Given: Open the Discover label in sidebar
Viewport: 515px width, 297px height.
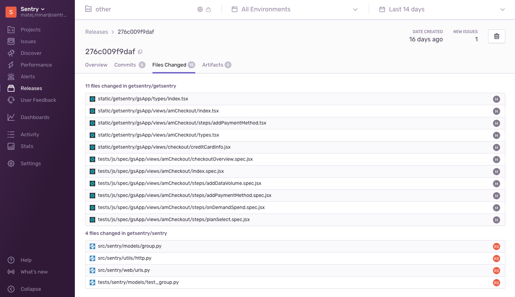Looking at the screenshot, I should coord(31,53).
